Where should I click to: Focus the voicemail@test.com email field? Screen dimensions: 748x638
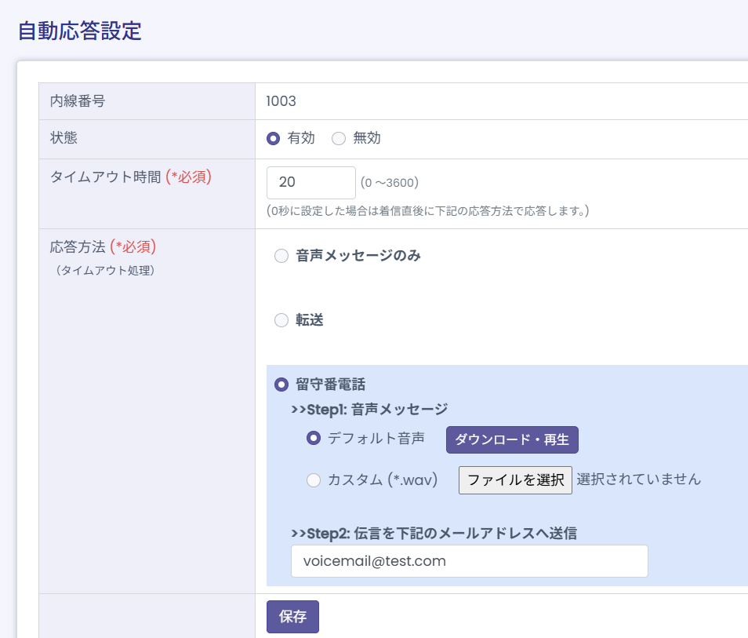click(x=469, y=561)
